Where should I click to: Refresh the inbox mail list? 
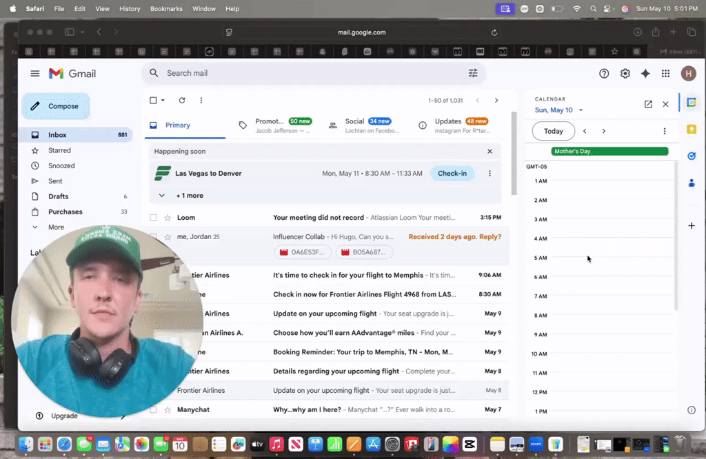pos(182,101)
